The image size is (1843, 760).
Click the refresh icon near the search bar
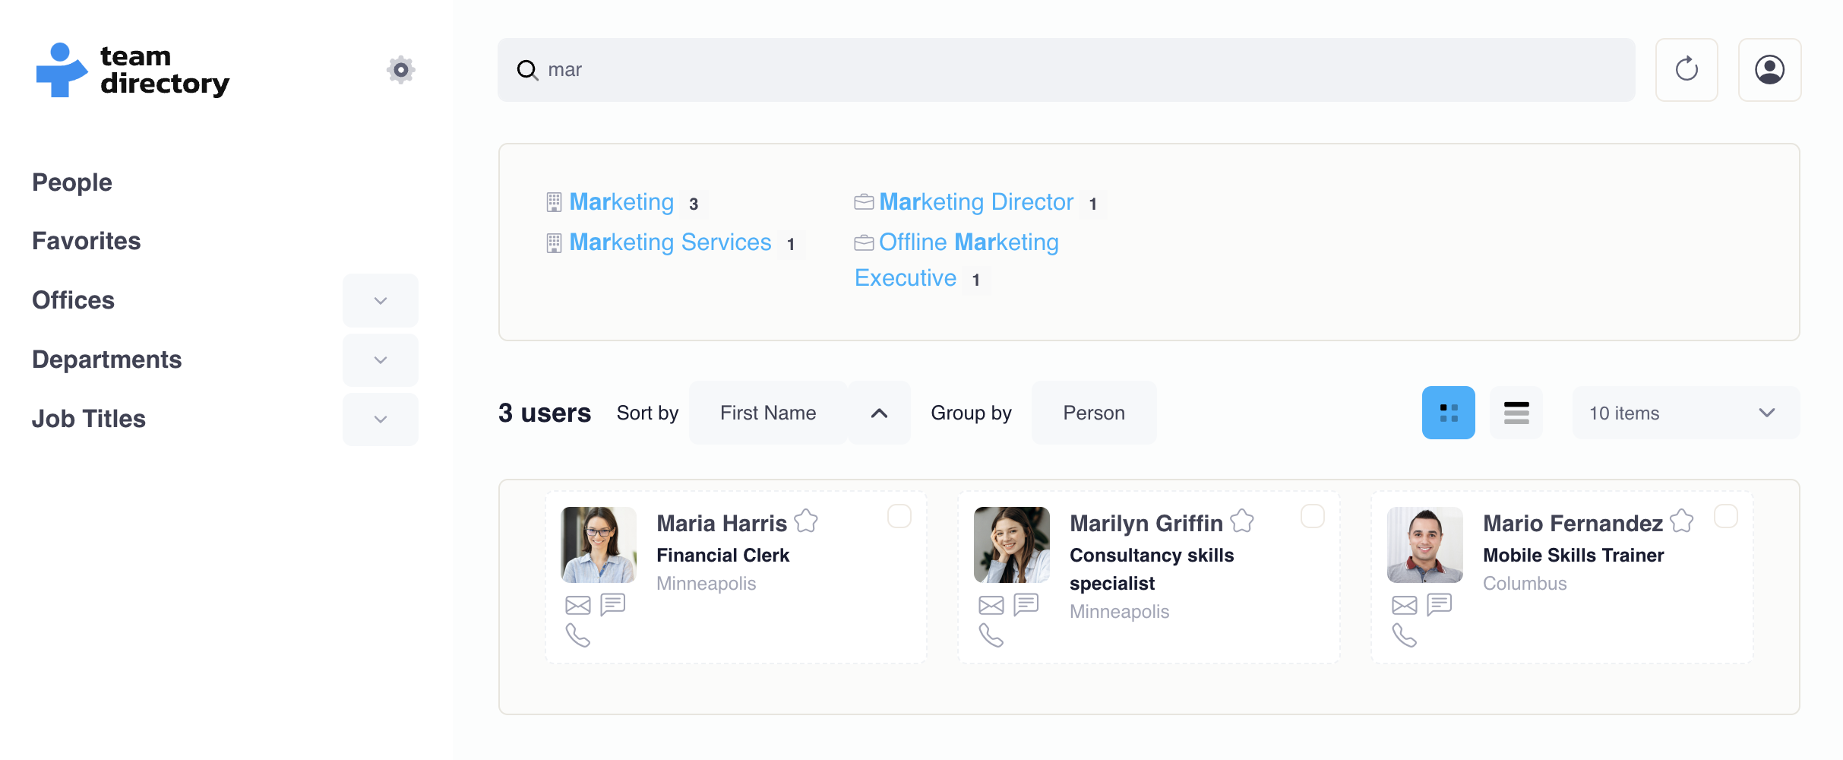pyautogui.click(x=1687, y=69)
